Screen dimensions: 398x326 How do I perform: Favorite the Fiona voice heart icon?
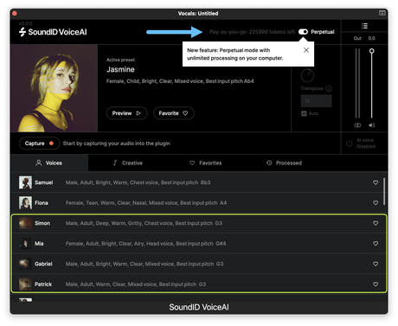376,203
